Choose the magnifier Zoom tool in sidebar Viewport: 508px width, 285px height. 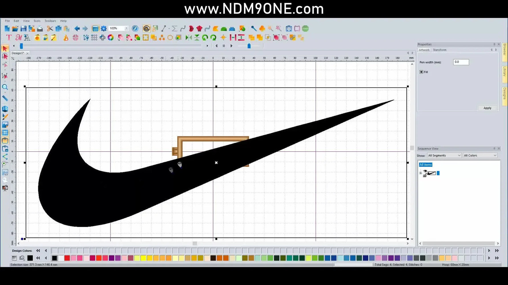point(5,87)
